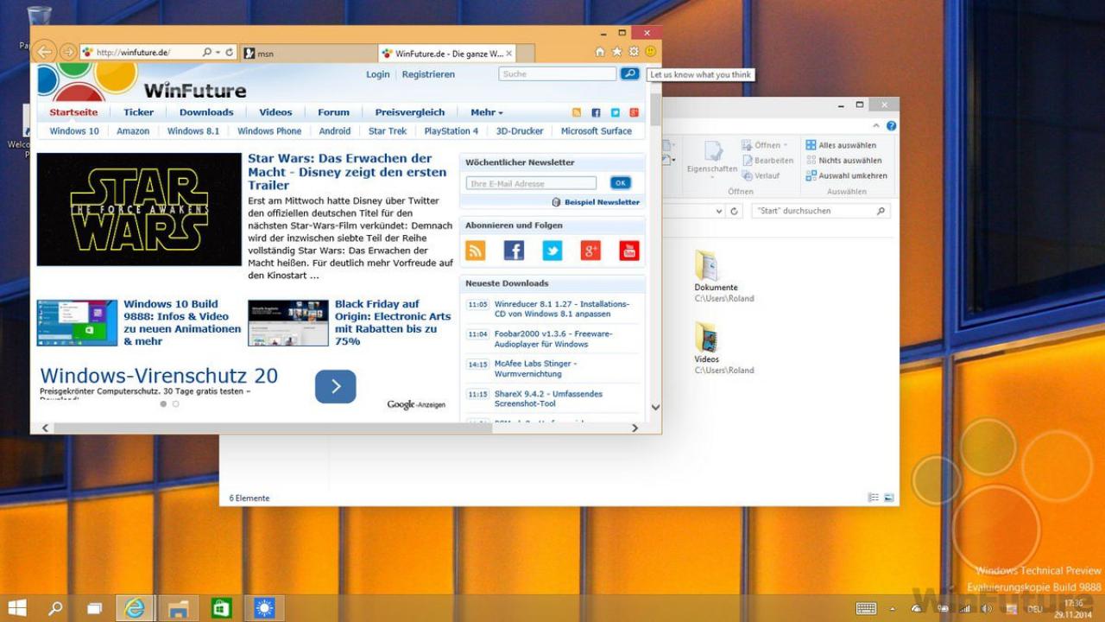
Task: Click Auswahl umkehren in Explorer ribbon
Action: pyautogui.click(x=846, y=175)
